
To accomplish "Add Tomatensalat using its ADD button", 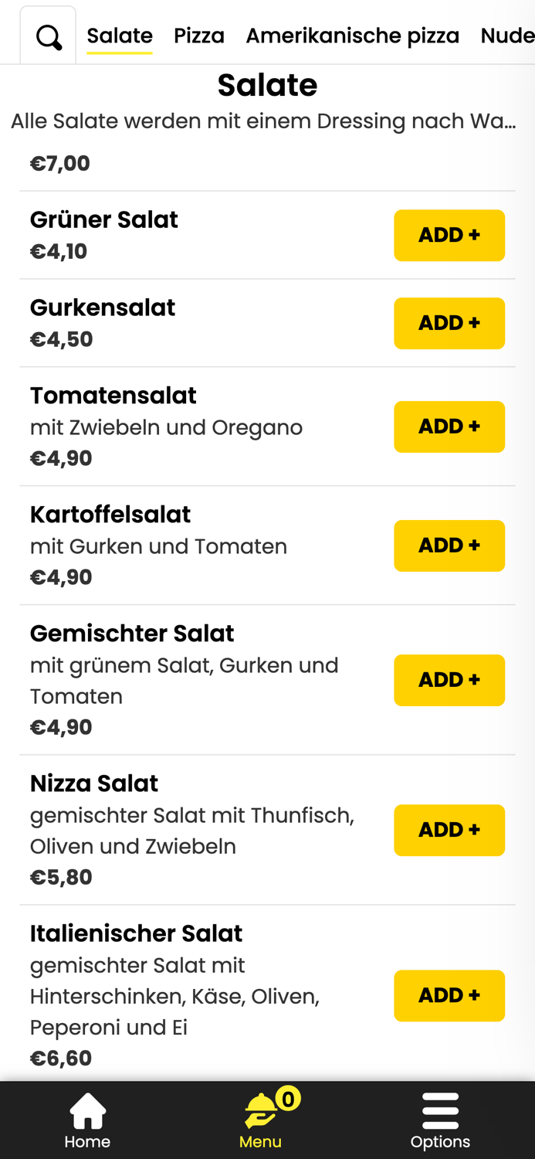I will [449, 427].
